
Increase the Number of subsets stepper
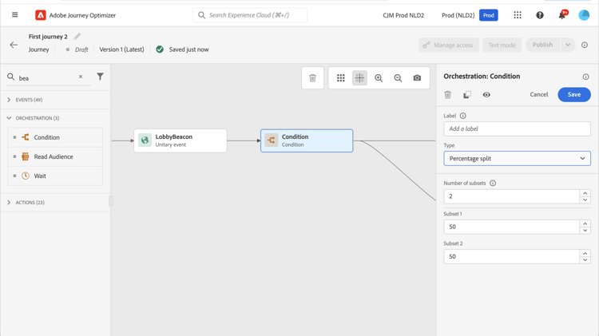585,193
